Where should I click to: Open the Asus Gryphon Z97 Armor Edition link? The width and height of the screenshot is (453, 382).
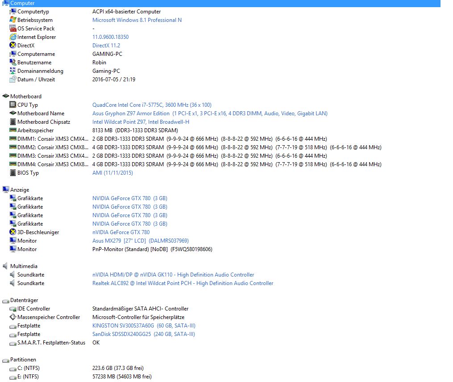point(210,113)
